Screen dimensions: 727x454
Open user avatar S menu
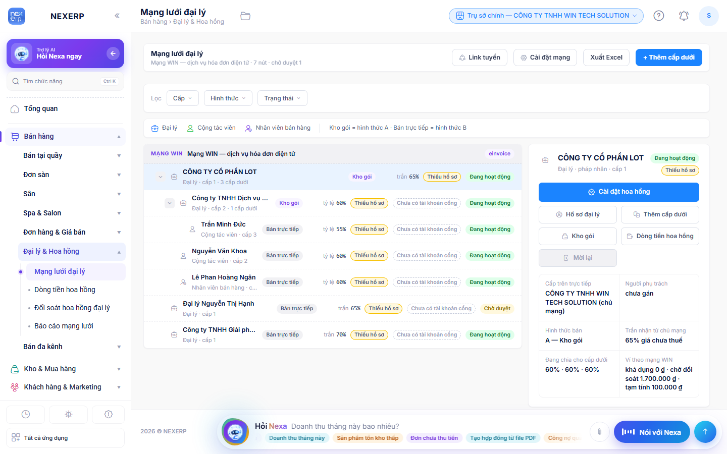[x=709, y=16]
